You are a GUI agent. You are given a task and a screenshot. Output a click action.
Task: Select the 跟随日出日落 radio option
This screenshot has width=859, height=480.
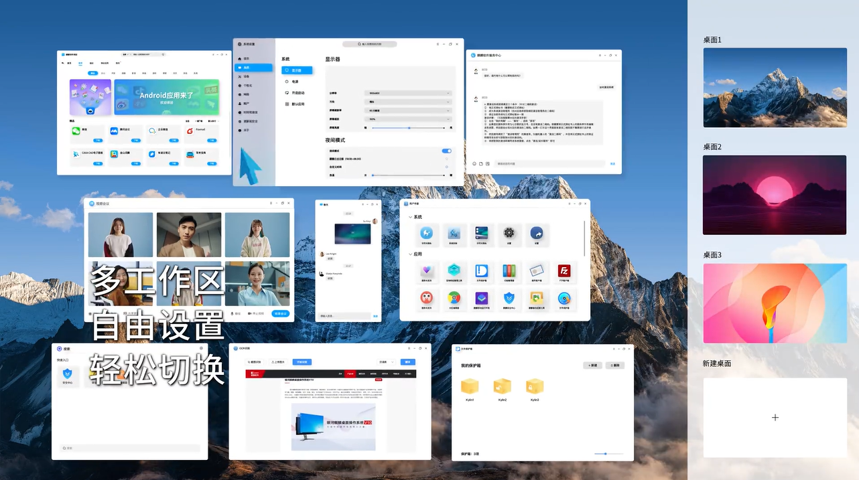coord(447,159)
